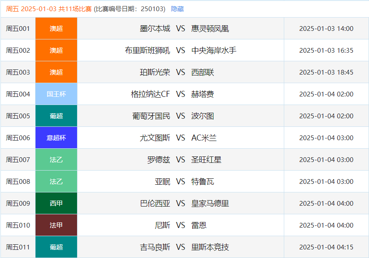Click team name 西部联
Image resolution: width=369 pixels, height=258 pixels.
pyautogui.click(x=202, y=72)
